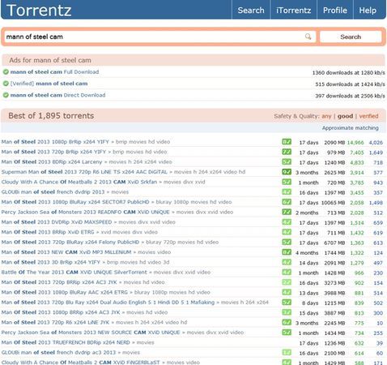Open '[Verified] mann of steel cam' ad
Image resolution: width=387 pixels, height=365 pixels.
pyautogui.click(x=49, y=84)
